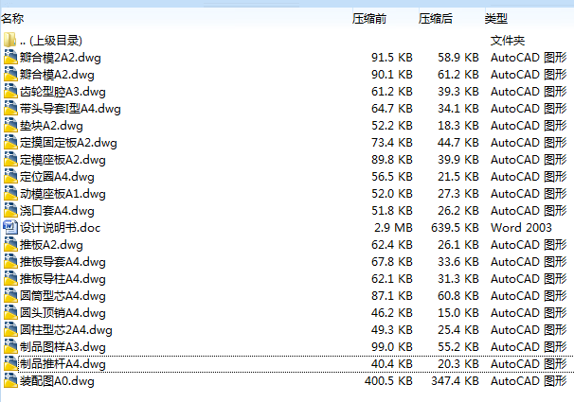Click the file icon of 圆柱型芯2A4.dwg
This screenshot has height=402, width=574.
point(10,329)
